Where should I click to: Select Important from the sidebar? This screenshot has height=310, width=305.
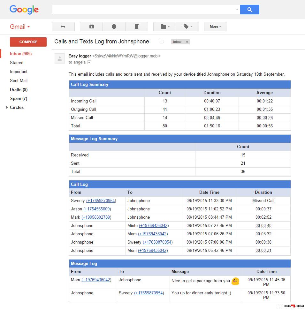(19, 72)
